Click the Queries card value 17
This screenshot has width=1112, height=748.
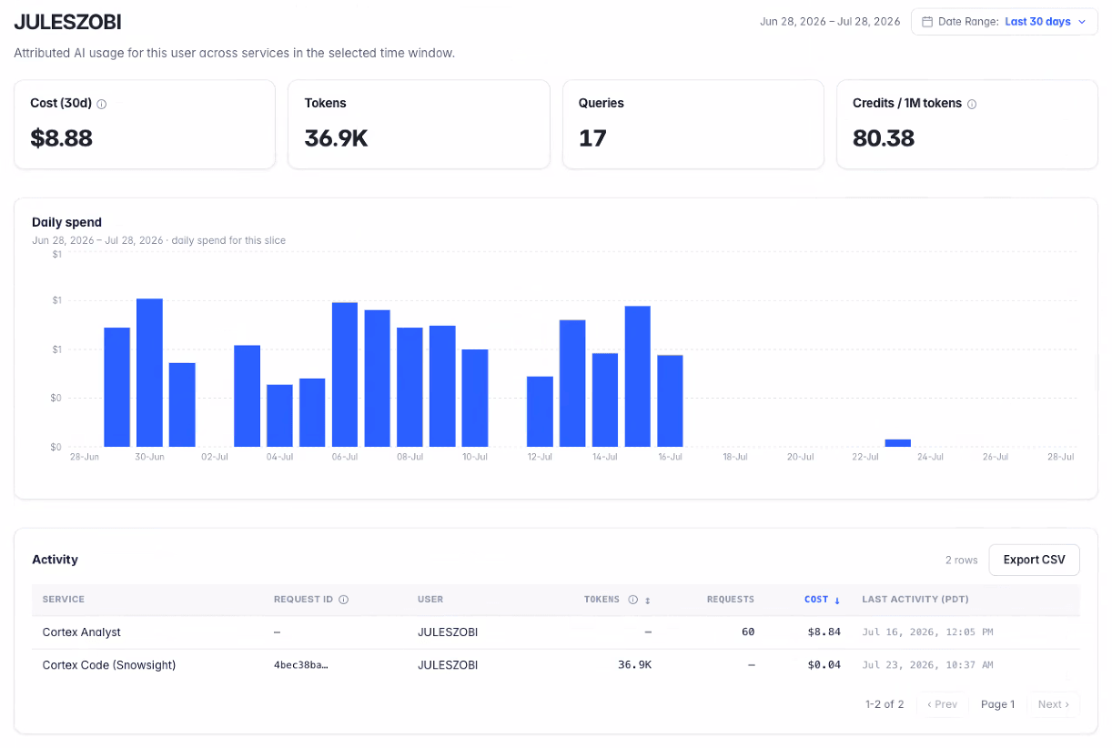coord(592,138)
